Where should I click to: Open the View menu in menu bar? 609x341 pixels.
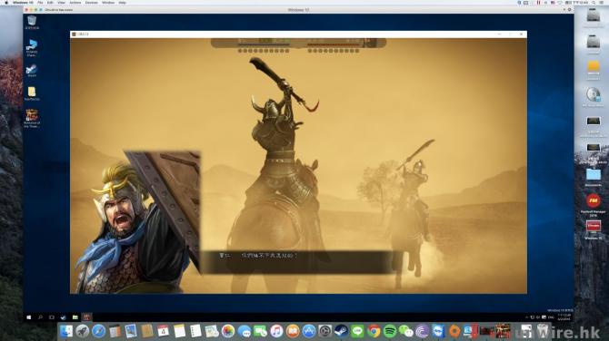tap(62, 3)
